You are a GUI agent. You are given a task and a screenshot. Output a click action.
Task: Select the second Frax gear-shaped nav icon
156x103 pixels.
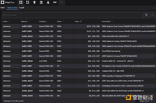point(28,2)
